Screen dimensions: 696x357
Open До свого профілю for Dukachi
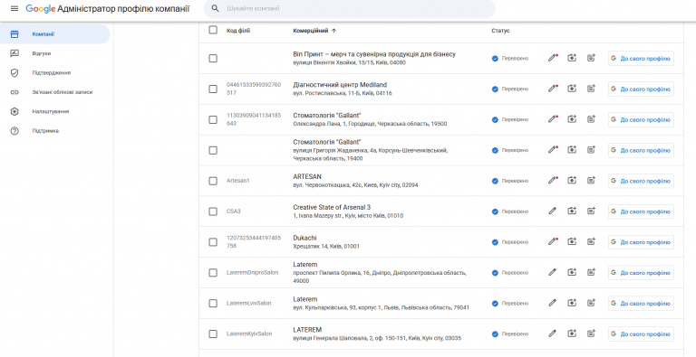click(641, 242)
